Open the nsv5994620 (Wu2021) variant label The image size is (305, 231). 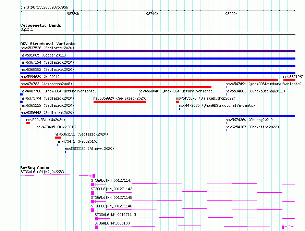[40, 77]
